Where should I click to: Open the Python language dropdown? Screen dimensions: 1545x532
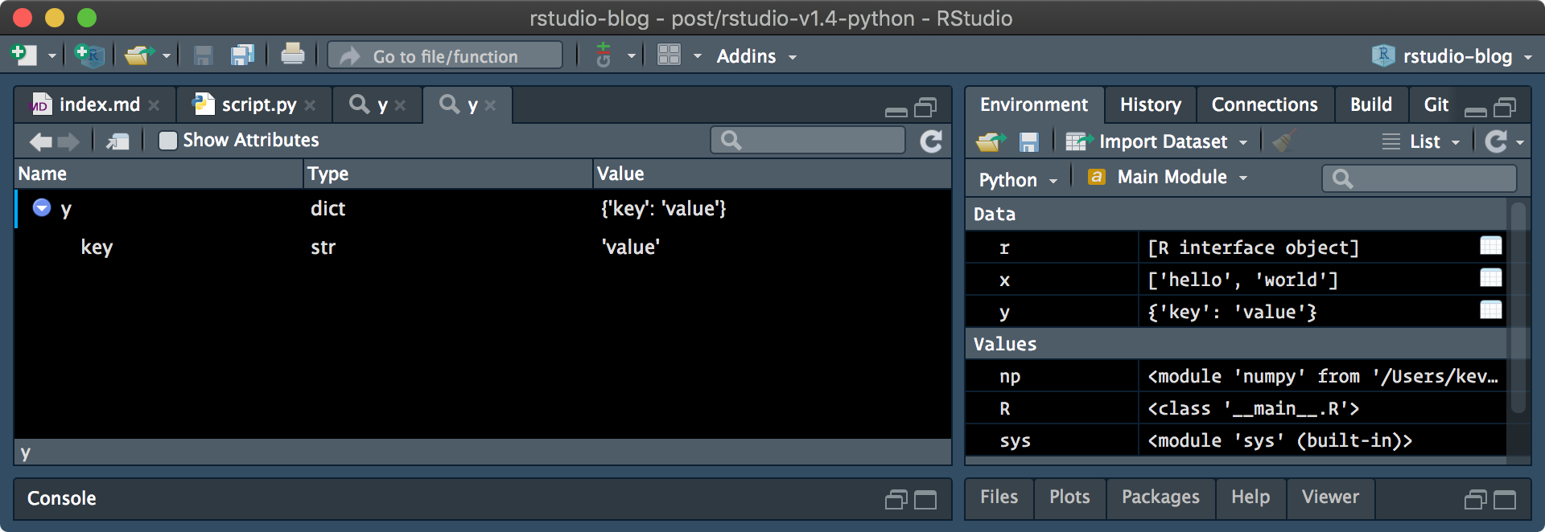pos(1017,180)
